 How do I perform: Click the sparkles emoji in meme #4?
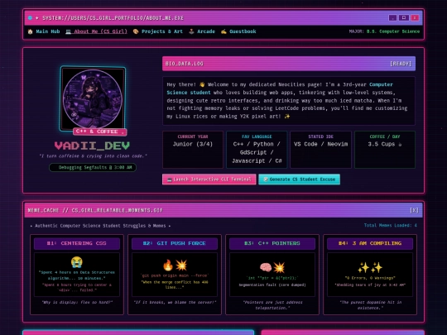370,267
